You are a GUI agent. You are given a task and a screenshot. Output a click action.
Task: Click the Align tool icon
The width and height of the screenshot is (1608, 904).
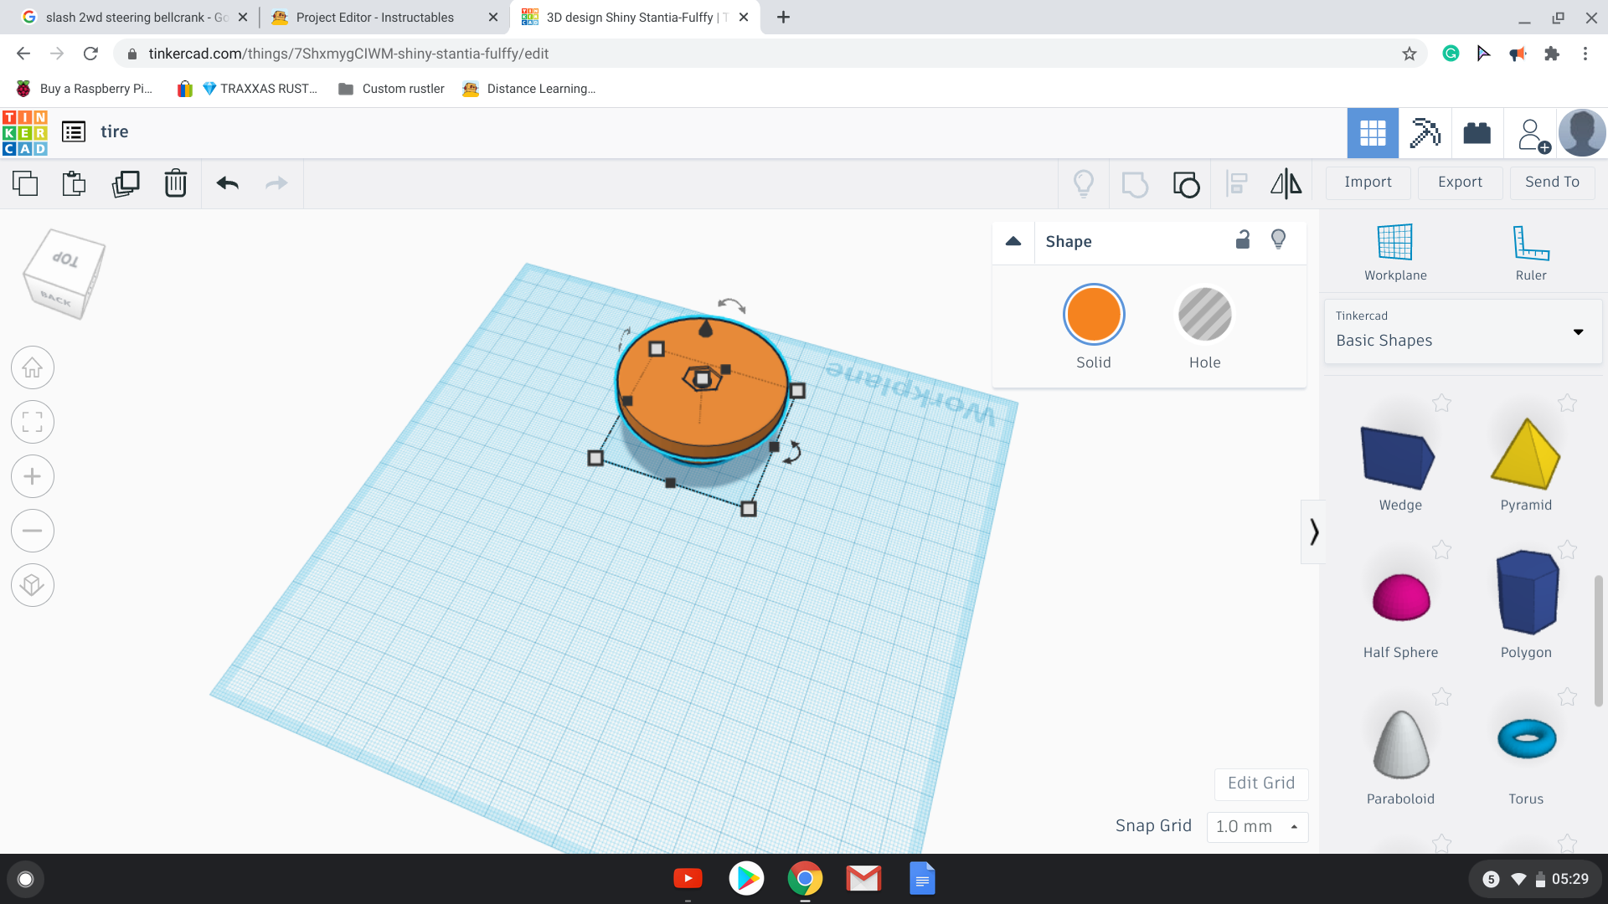pyautogui.click(x=1237, y=182)
